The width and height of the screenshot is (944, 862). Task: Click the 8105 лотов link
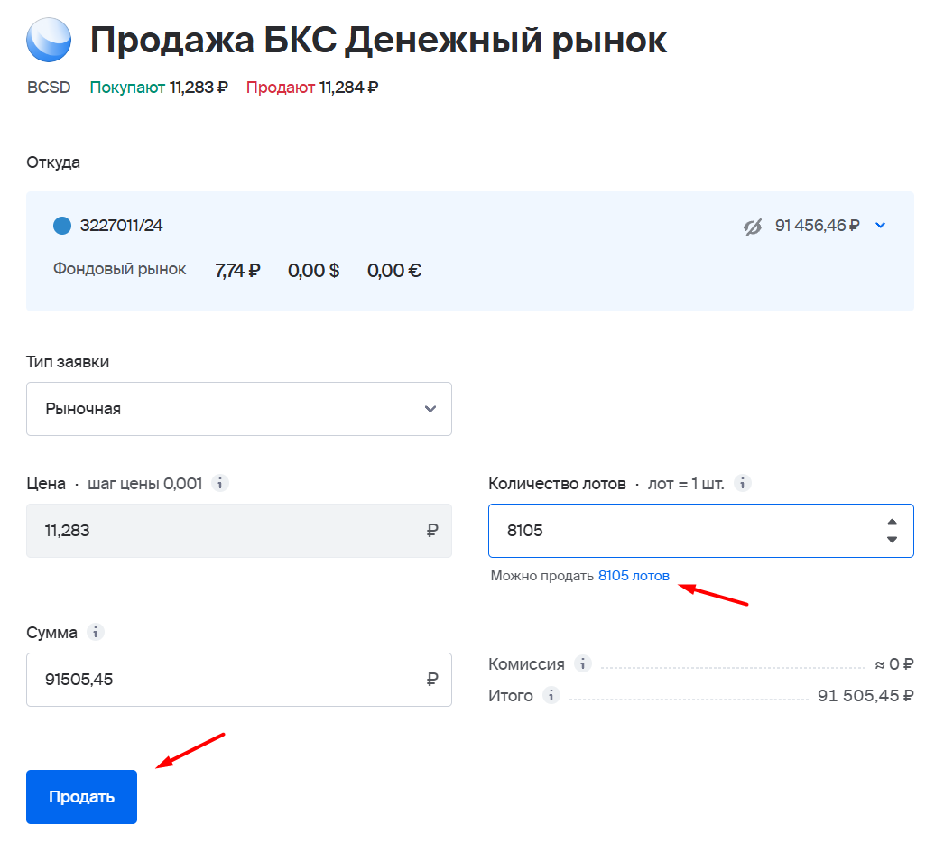[634, 576]
